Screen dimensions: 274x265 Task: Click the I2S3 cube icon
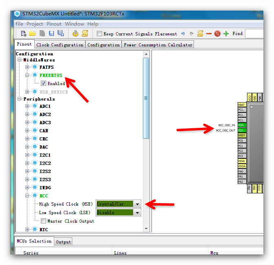[x=35, y=180]
